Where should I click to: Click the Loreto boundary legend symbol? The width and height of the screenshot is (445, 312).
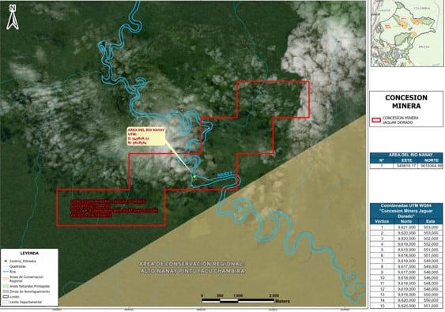click(x=6, y=297)
